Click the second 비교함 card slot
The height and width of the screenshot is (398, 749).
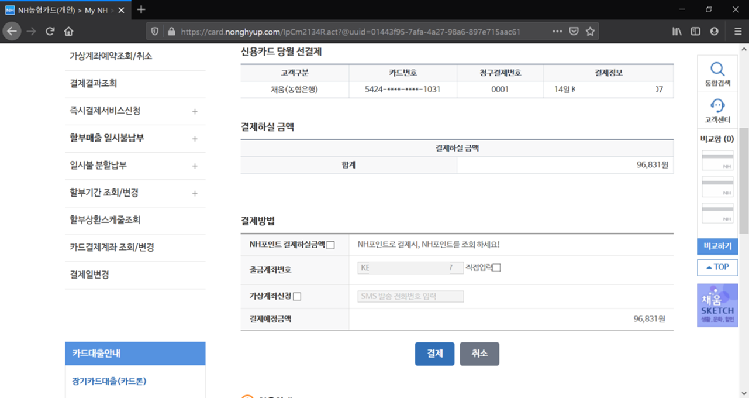click(x=717, y=187)
